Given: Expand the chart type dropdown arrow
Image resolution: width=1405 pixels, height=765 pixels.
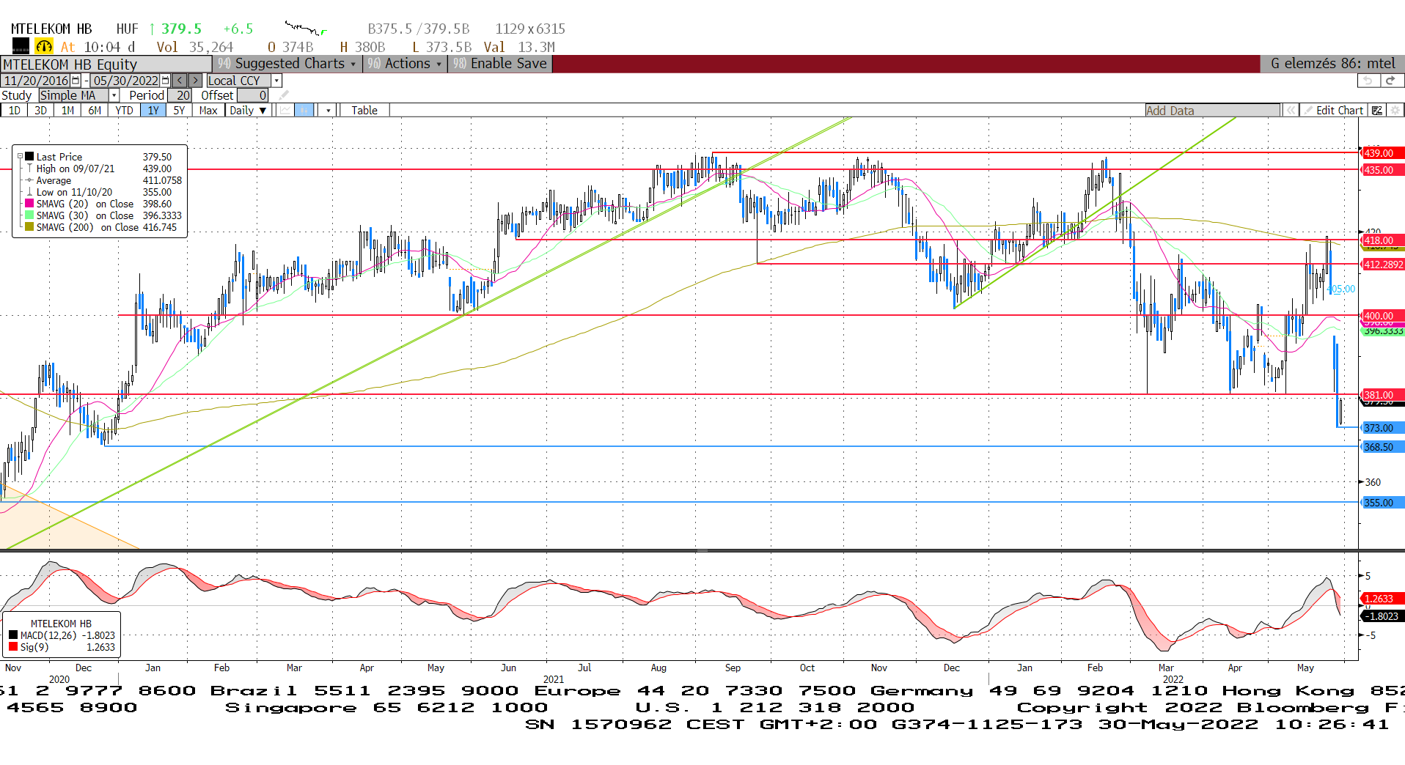Looking at the screenshot, I should tap(328, 110).
